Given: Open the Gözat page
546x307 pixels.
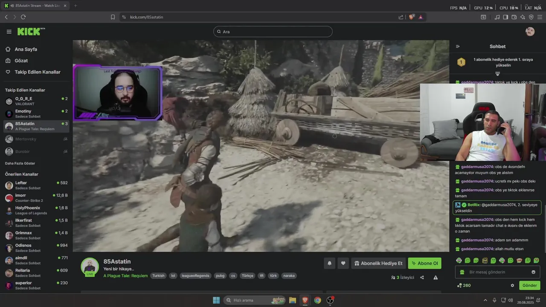Looking at the screenshot, I should (21, 61).
